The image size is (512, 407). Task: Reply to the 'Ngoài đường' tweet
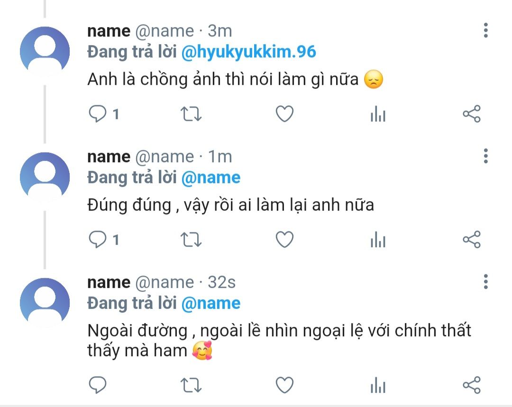click(98, 384)
